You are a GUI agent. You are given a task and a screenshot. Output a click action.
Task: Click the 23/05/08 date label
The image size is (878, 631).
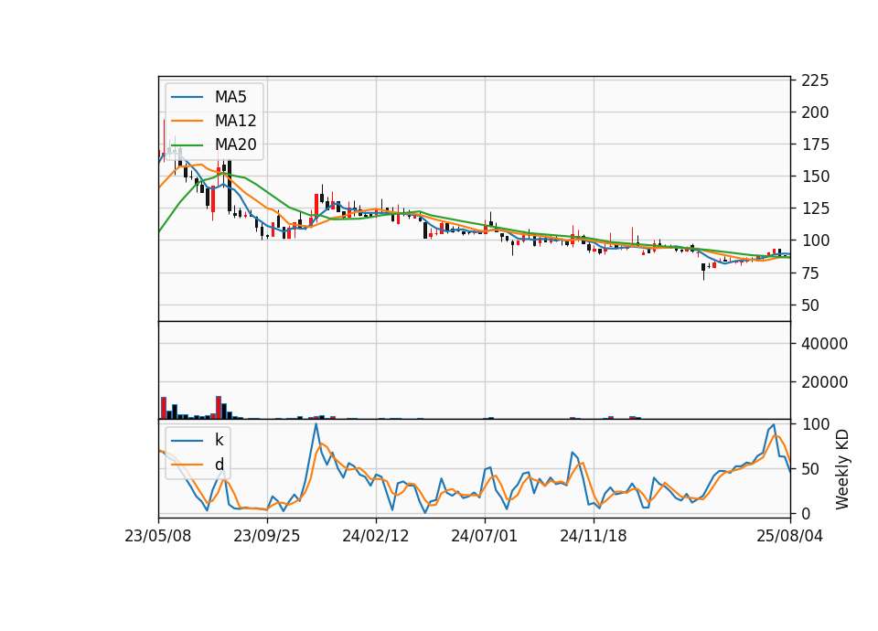click(x=158, y=536)
